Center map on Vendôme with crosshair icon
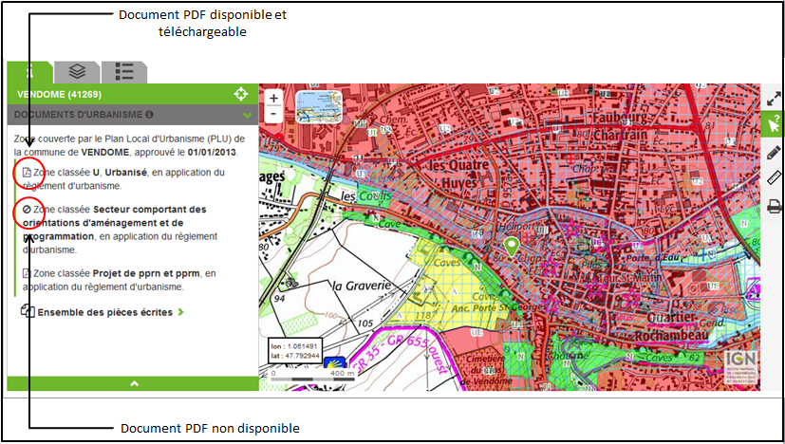The height and width of the screenshot is (444, 785). coord(241,95)
